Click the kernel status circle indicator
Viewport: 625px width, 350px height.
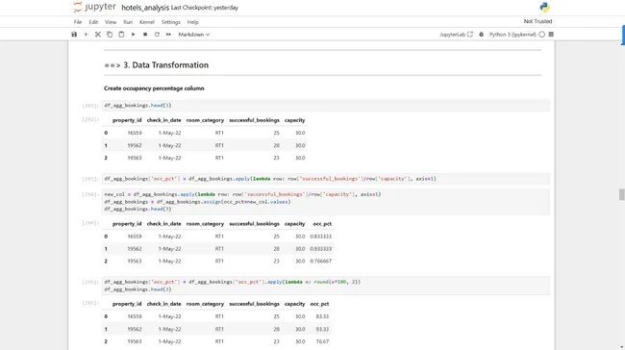click(541, 35)
